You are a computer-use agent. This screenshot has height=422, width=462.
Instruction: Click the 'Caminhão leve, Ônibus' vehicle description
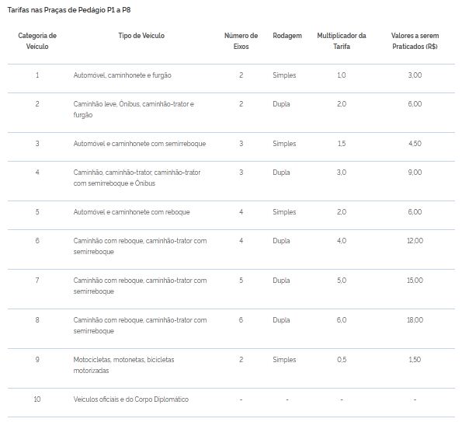coord(134,110)
